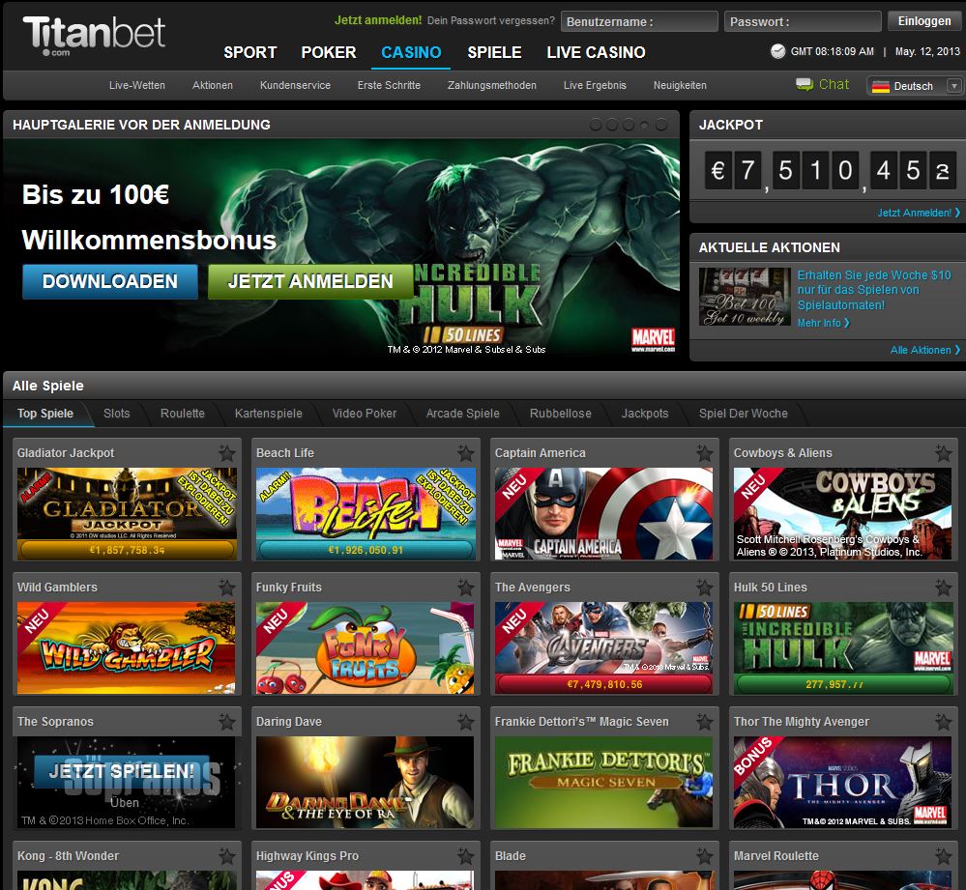The width and height of the screenshot is (966, 890).
Task: Open the Chat speech bubble icon
Action: point(805,84)
